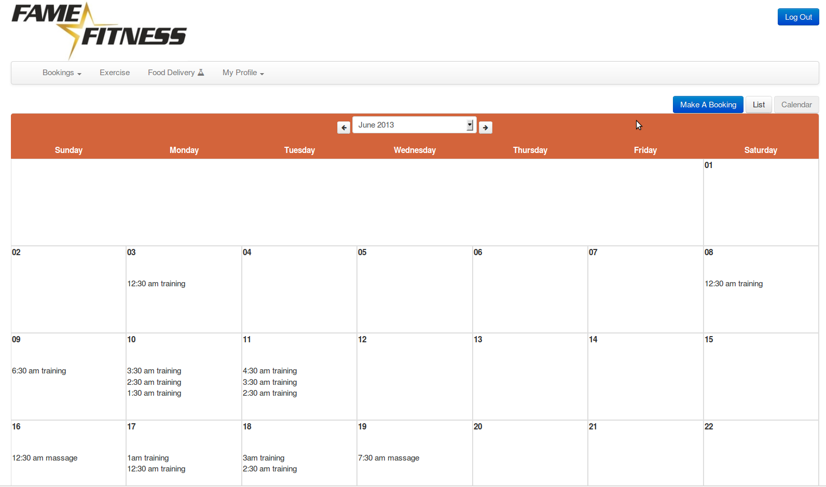Log out of the account
826x487 pixels.
[x=798, y=17]
